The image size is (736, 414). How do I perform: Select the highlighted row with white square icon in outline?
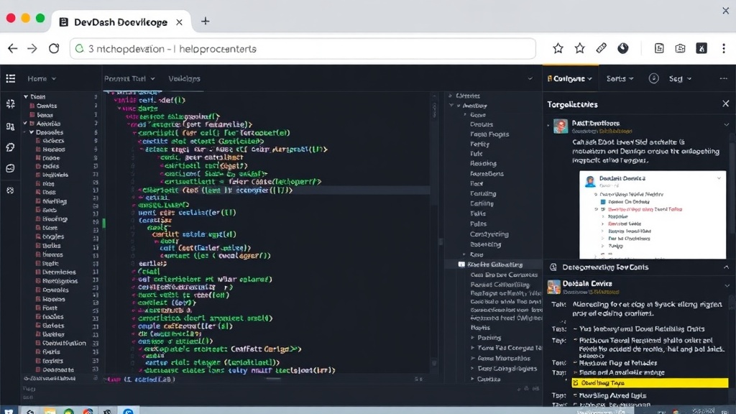493,264
